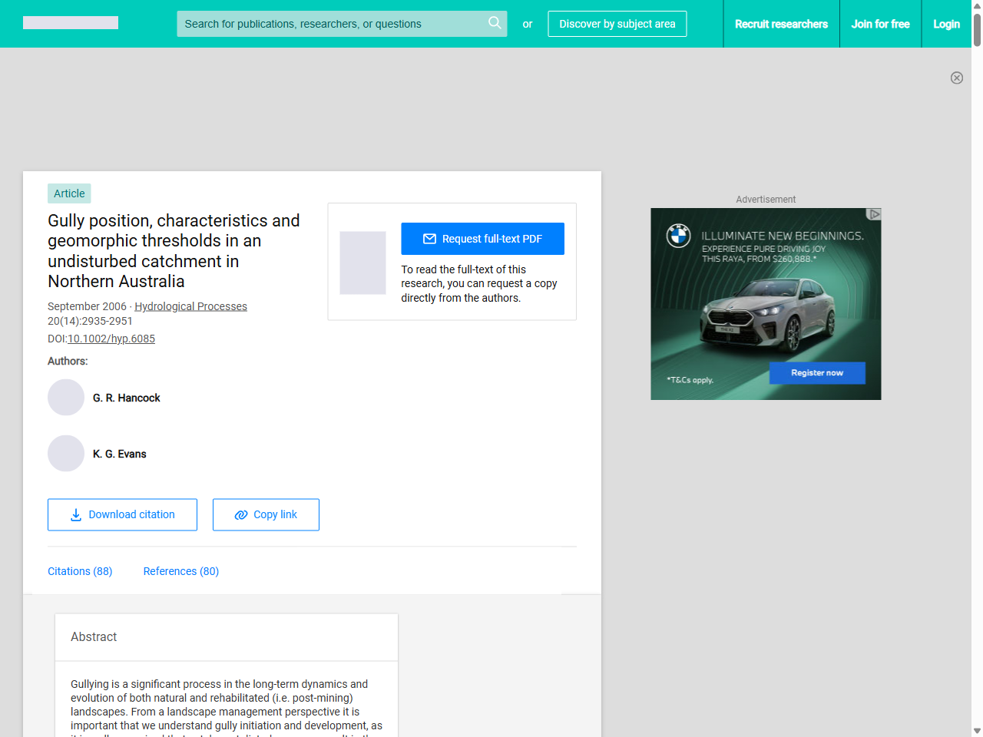The width and height of the screenshot is (983, 737).
Task: Click the publication preview thumbnail
Action: 362,263
